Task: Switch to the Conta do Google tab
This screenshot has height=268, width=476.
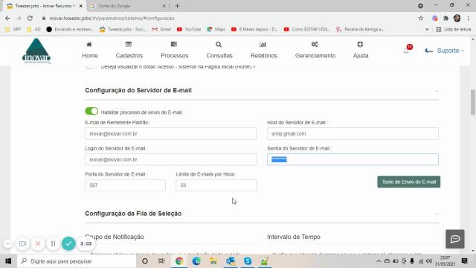Action: click(x=127, y=6)
